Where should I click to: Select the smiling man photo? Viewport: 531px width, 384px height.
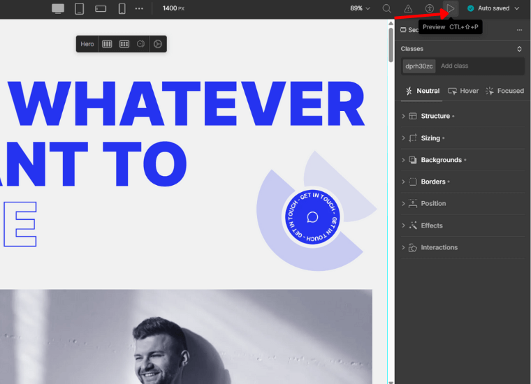tap(186, 337)
